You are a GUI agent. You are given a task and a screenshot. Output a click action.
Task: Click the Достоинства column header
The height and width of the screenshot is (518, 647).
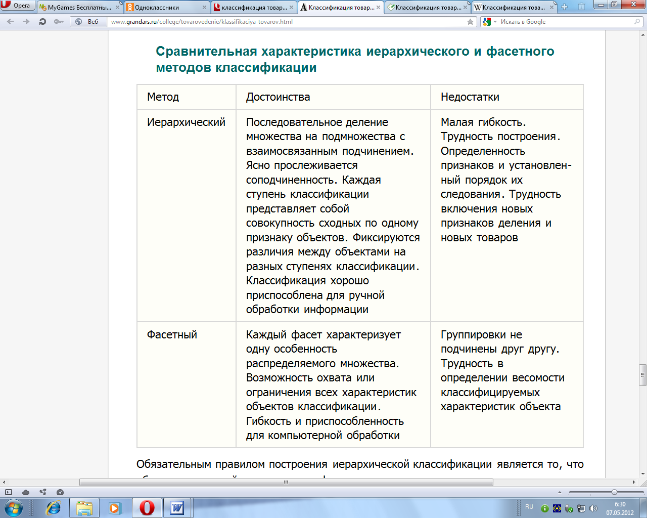[278, 97]
